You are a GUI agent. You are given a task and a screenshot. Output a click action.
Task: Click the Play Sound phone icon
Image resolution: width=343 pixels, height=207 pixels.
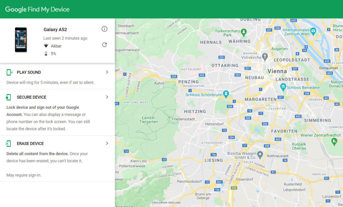[9, 72]
